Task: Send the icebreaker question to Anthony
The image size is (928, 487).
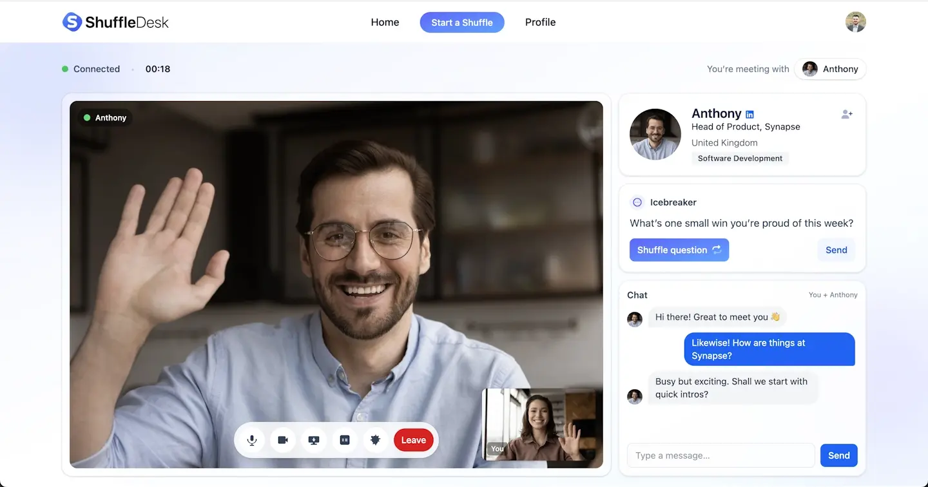Action: click(836, 250)
